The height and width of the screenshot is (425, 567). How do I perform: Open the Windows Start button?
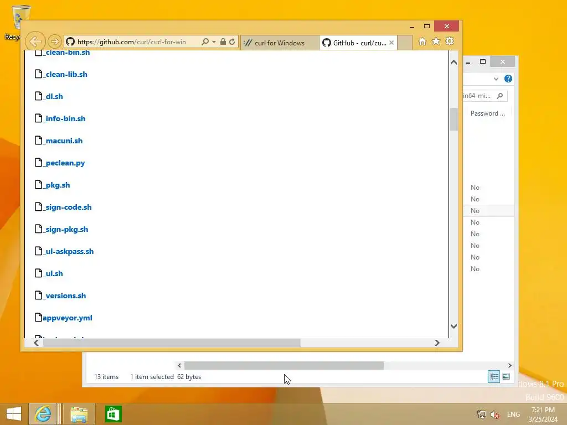(x=14, y=414)
